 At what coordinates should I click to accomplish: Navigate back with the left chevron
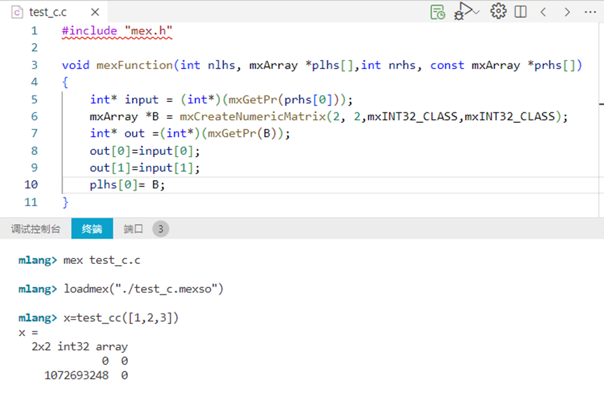(543, 13)
